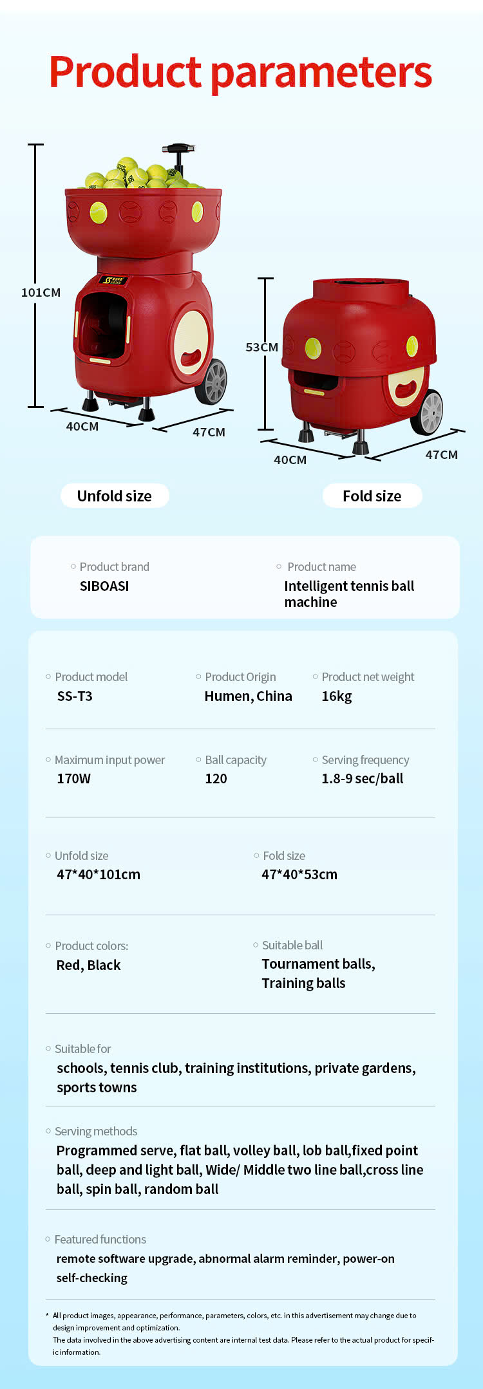This screenshot has width=483, height=1389.
Task: Select the SIBOASI product brand value
Action: pos(104,586)
